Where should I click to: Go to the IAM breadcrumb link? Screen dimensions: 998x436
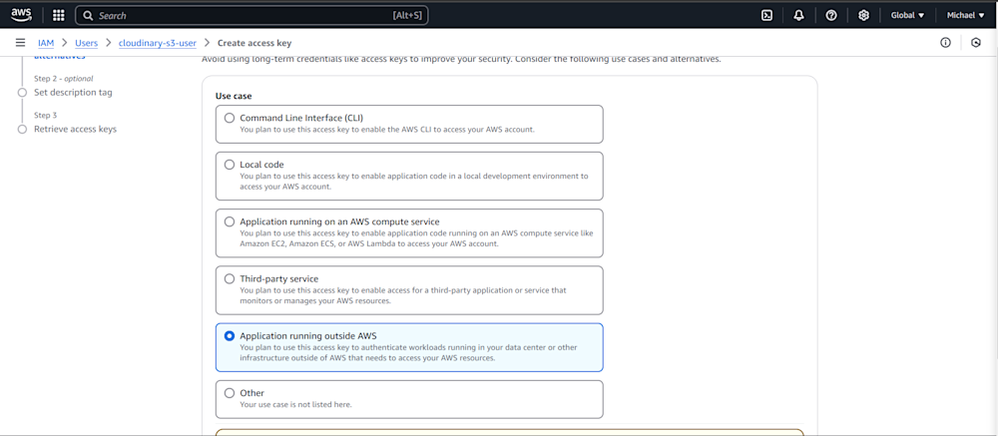pos(46,43)
